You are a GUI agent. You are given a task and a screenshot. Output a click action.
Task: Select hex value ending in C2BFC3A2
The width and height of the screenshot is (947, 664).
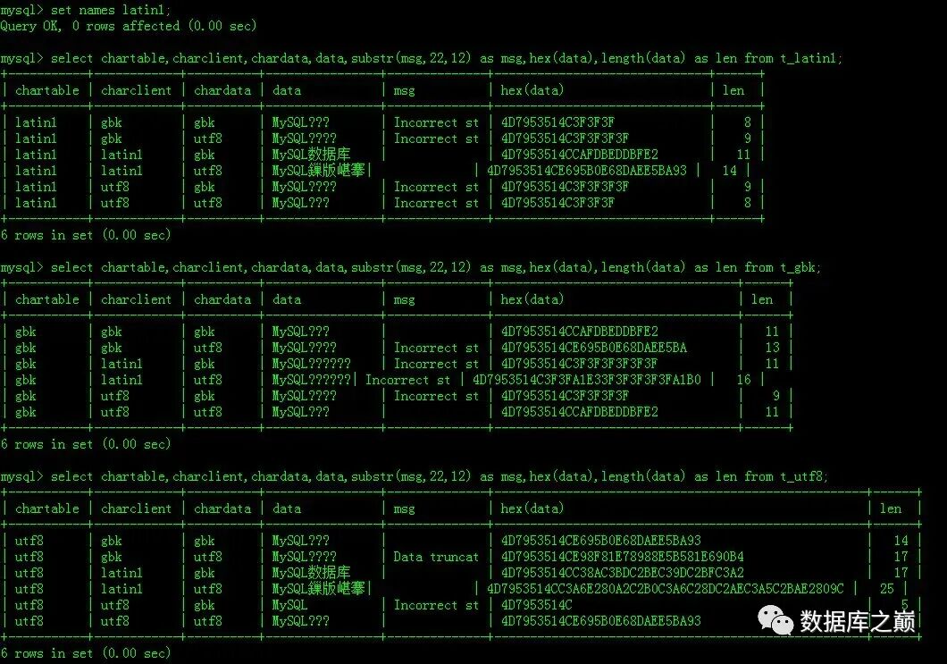[x=622, y=574]
